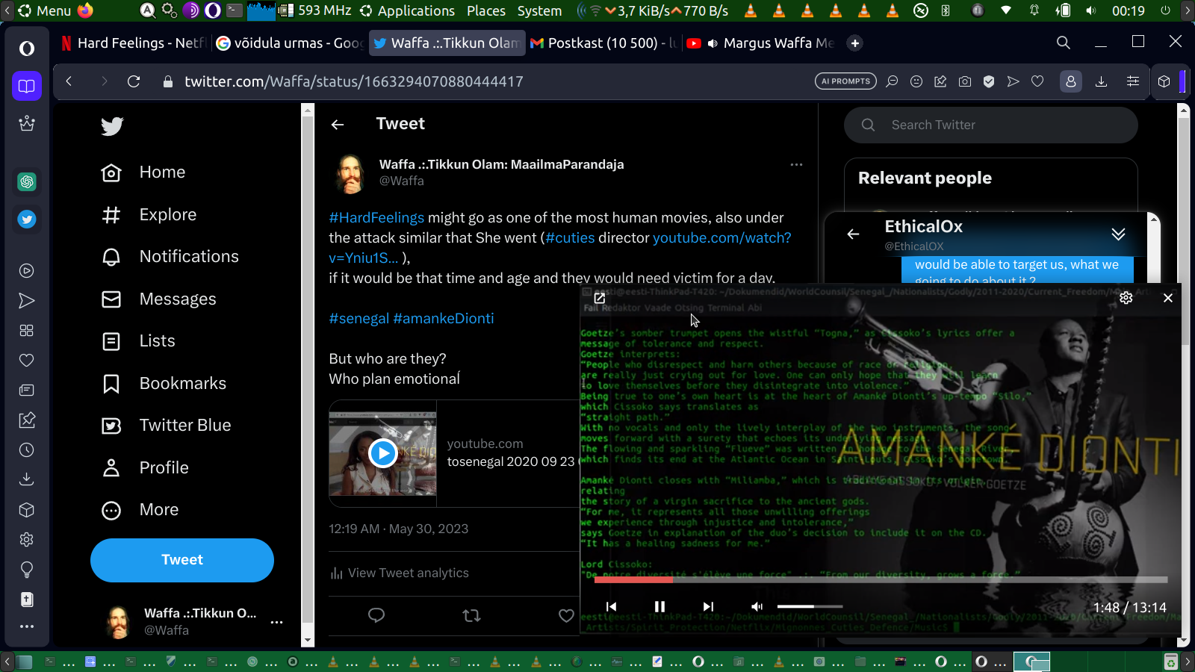Click the blue Tweet compose button
The height and width of the screenshot is (672, 1195).
(182, 560)
